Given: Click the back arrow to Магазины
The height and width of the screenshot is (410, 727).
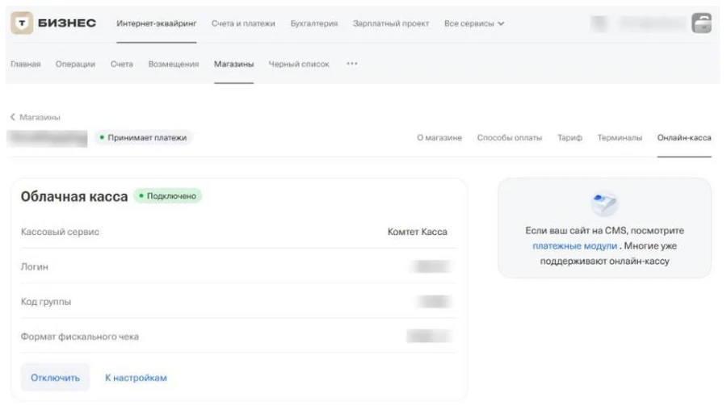Looking at the screenshot, I should pyautogui.click(x=13, y=117).
